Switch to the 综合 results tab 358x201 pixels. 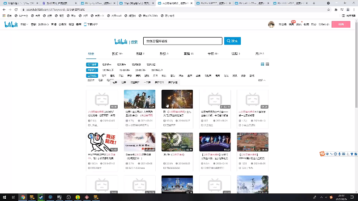[x=91, y=54]
